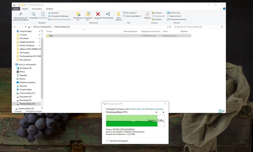Image resolution: width=253 pixels, height=152 pixels.
Task: Select Documents (E:) drive in navigation pane
Action: coord(26,97)
